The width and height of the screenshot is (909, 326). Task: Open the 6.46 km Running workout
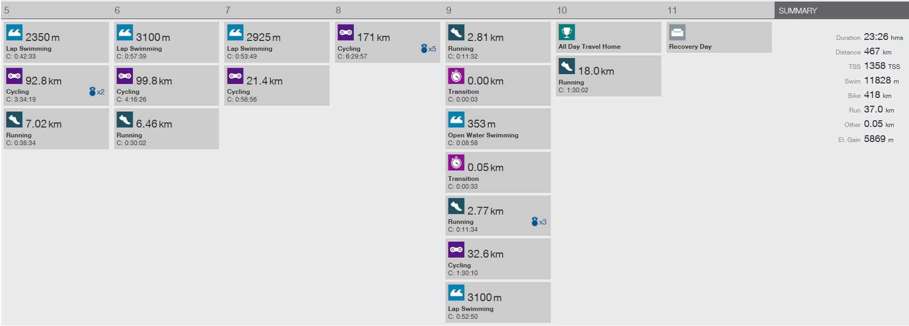(x=166, y=129)
